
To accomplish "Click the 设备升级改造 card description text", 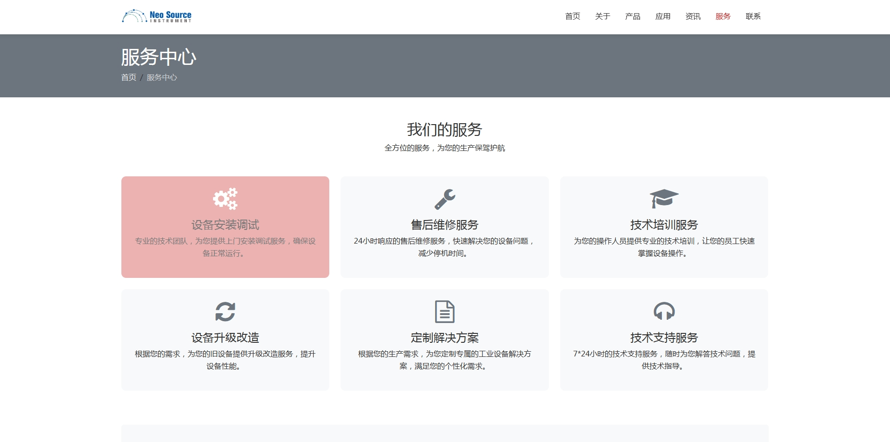I will click(225, 360).
